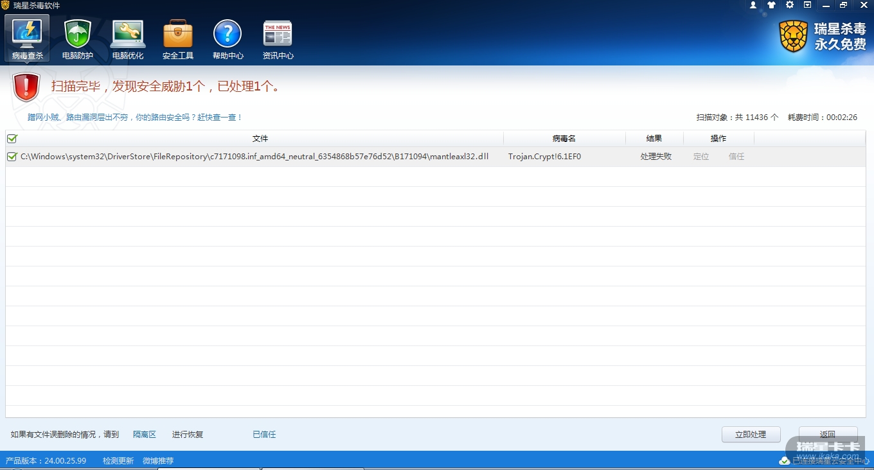This screenshot has height=470, width=874.
Task: Select the mantleaxl32.dll file path text
Action: click(254, 157)
